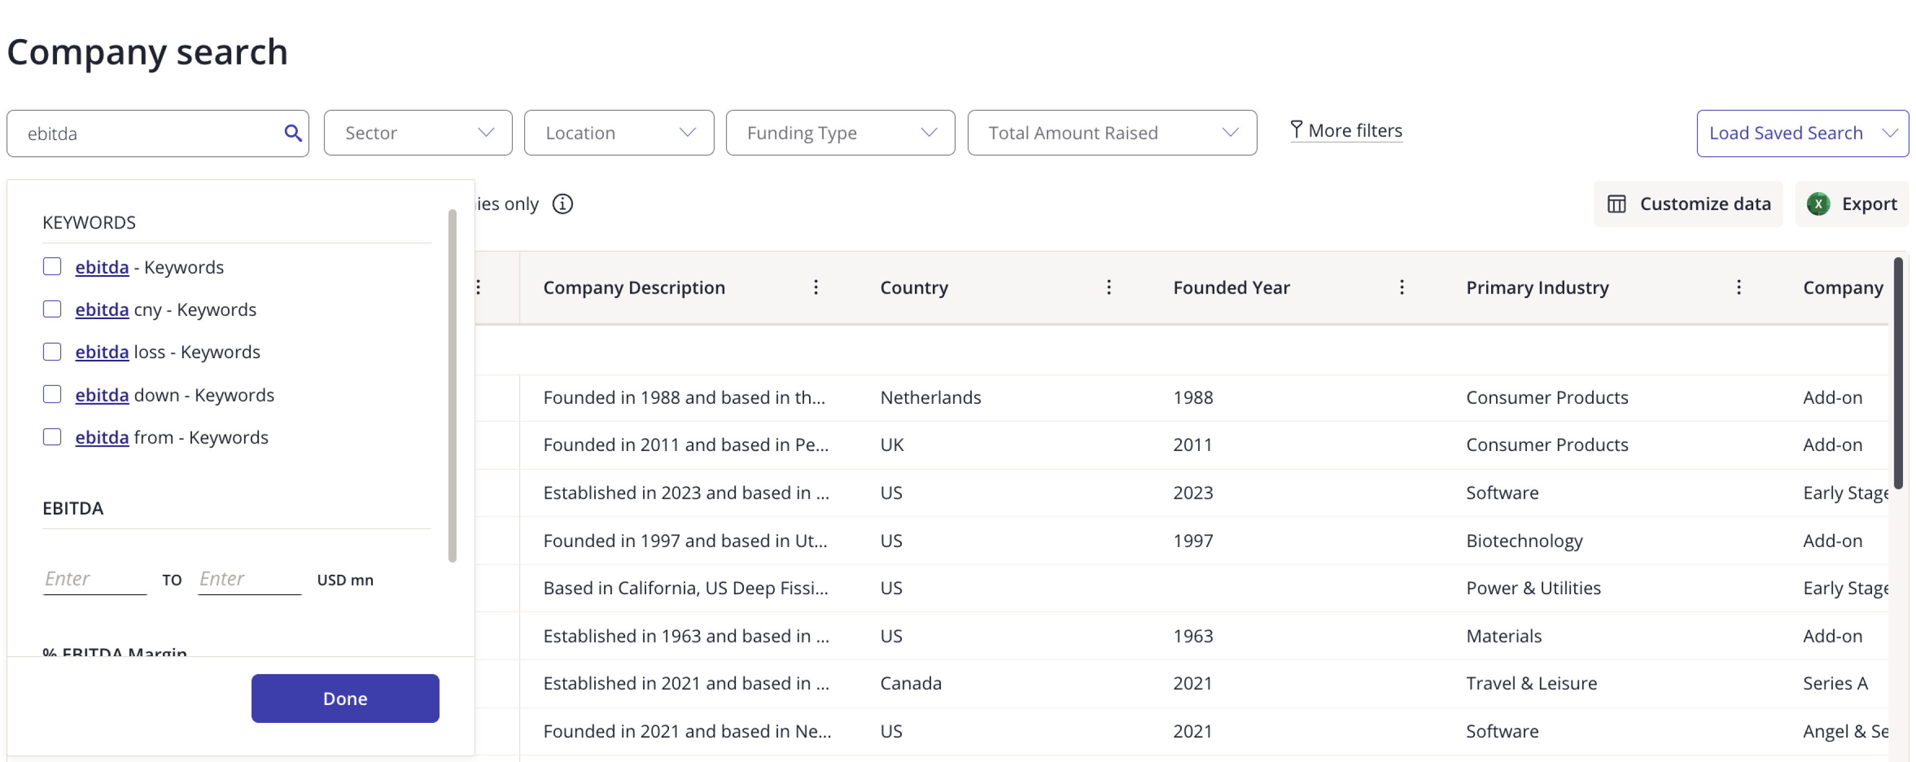The width and height of the screenshot is (1916, 762).
Task: Expand the Total Amount Raised filter
Action: click(x=1111, y=133)
